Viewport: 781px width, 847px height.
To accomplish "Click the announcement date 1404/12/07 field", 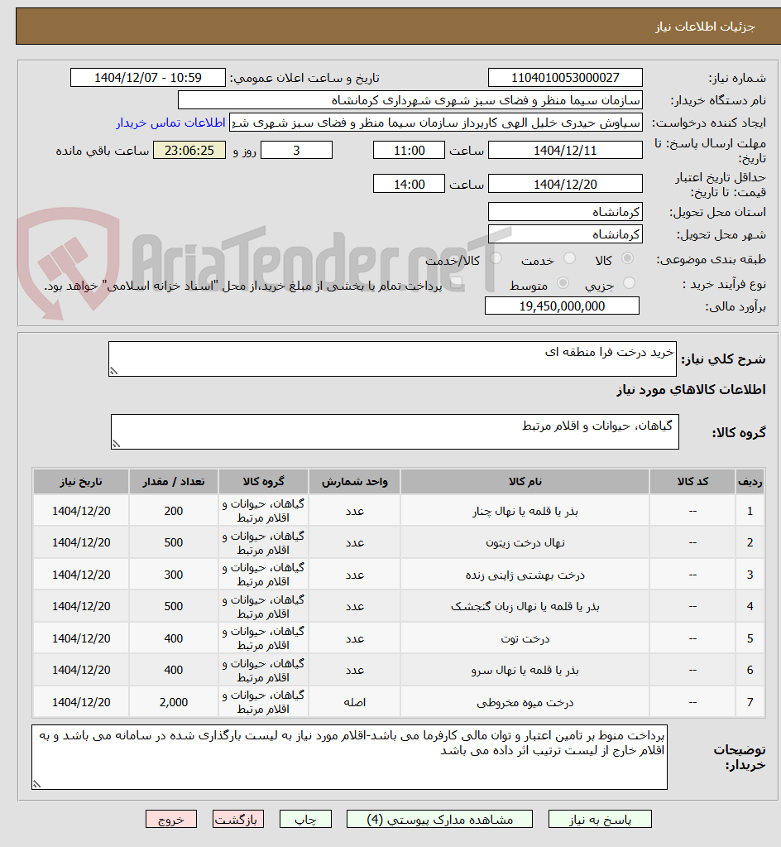I will coord(148,77).
